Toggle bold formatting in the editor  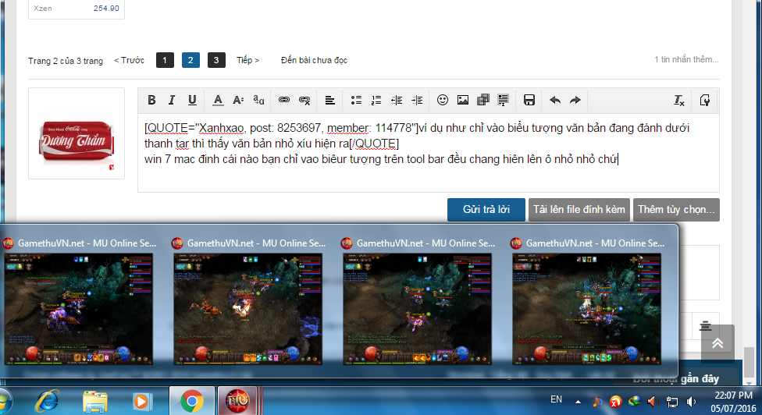click(x=151, y=100)
